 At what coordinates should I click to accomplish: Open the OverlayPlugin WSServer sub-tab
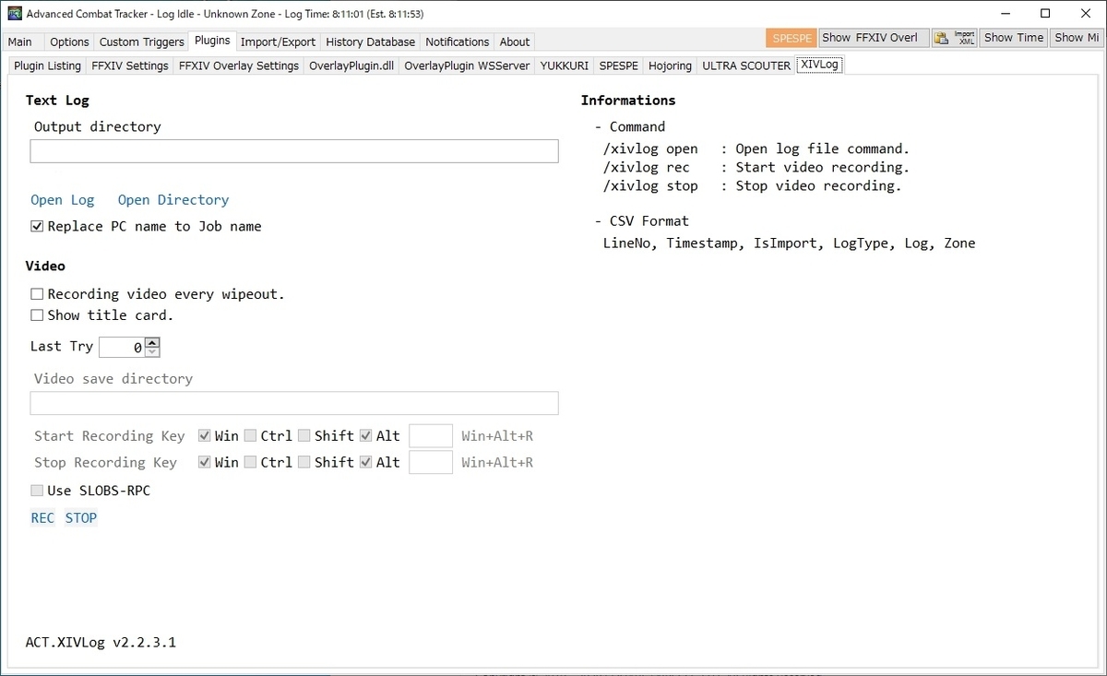click(x=467, y=65)
